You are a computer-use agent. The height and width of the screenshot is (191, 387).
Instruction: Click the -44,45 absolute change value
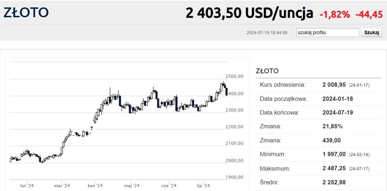(x=369, y=15)
